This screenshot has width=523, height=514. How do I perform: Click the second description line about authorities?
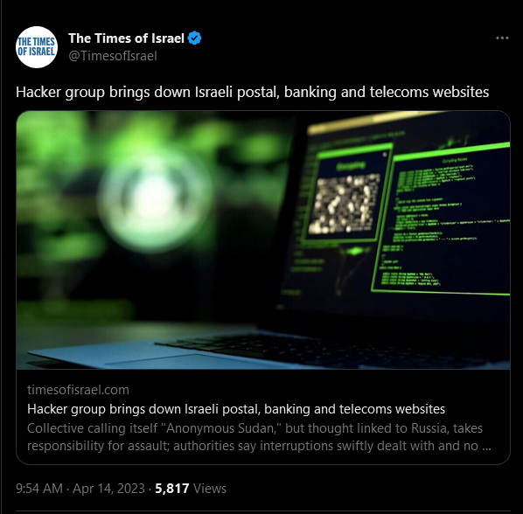(x=259, y=446)
